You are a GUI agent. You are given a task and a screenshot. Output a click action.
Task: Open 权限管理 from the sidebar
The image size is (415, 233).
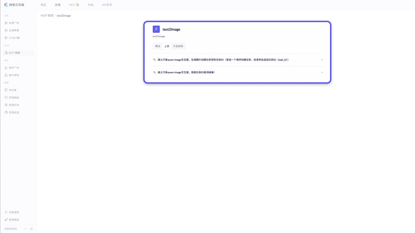coord(6,212)
